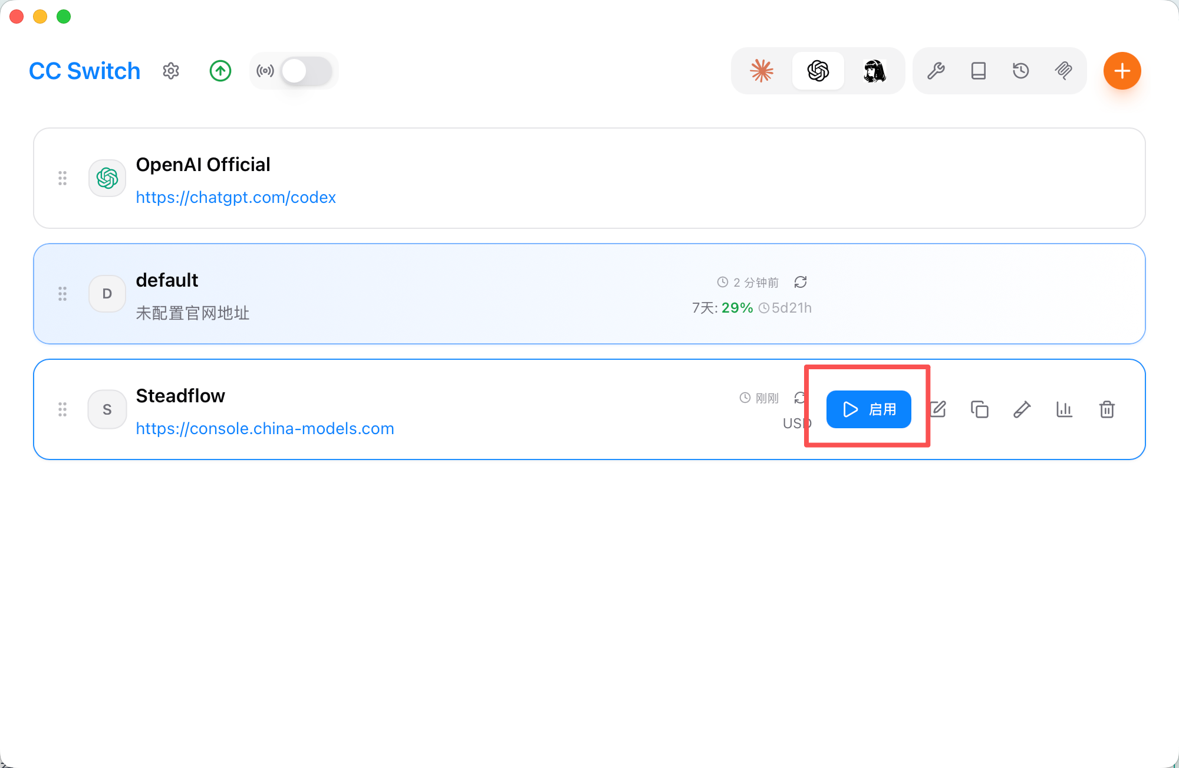This screenshot has width=1179, height=768.
Task: Click the paperclip icon in toolbar
Action: (x=1063, y=71)
